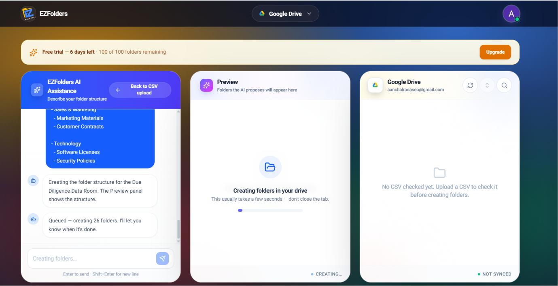558x286 pixels.
Task: Search in the Google Drive panel
Action: pos(504,85)
